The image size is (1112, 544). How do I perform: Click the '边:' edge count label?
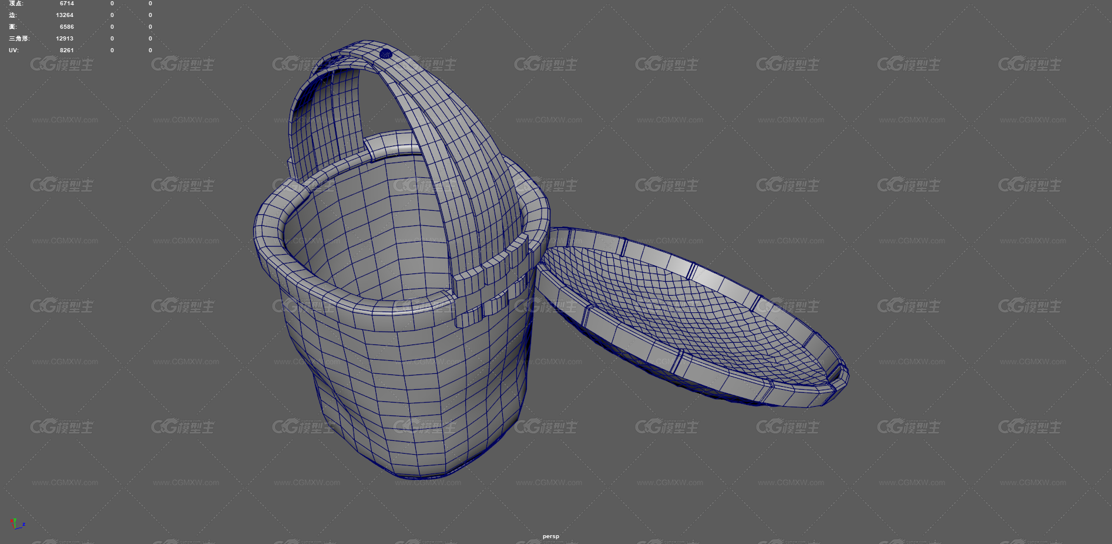pyautogui.click(x=13, y=15)
